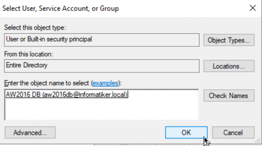Open the Locations browser
Image resolution: width=262 pixels, height=146 pixels.
click(x=229, y=66)
